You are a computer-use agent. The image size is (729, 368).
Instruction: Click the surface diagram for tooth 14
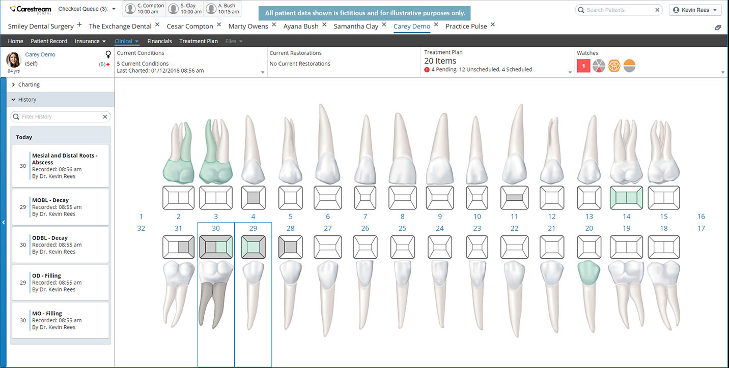pyautogui.click(x=627, y=198)
